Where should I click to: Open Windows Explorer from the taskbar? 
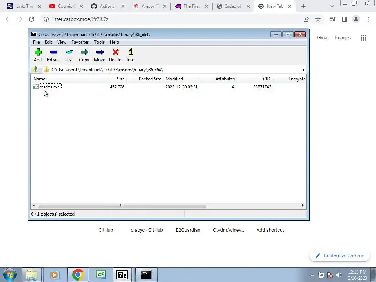point(32,275)
